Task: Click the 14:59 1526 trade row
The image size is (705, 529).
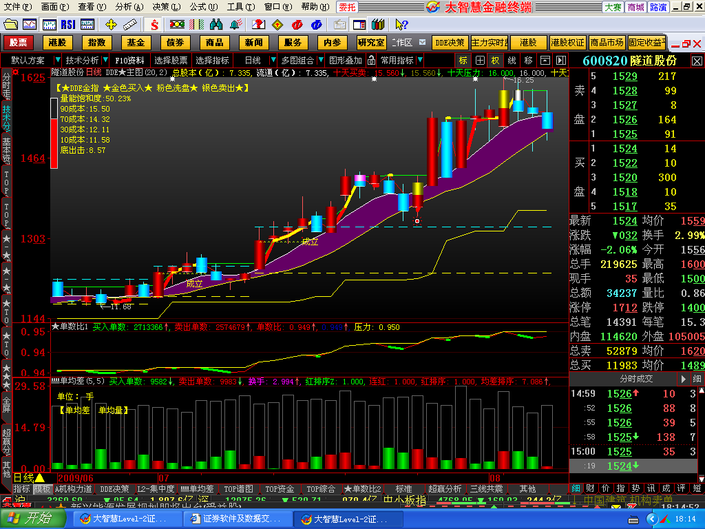Action: click(x=633, y=393)
